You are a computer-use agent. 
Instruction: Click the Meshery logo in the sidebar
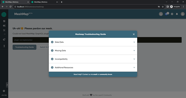[x=4, y=14]
